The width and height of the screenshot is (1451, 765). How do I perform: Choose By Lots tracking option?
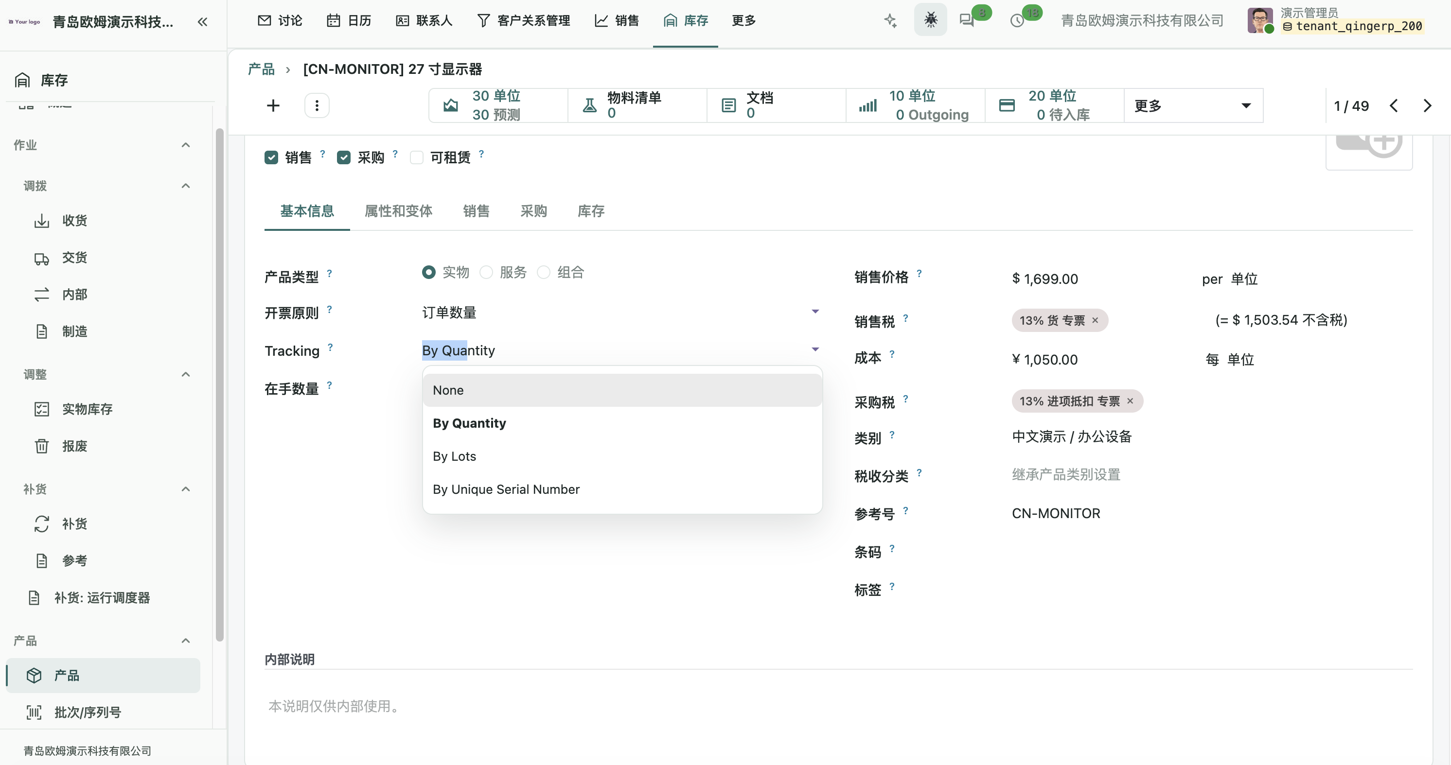tap(622, 456)
